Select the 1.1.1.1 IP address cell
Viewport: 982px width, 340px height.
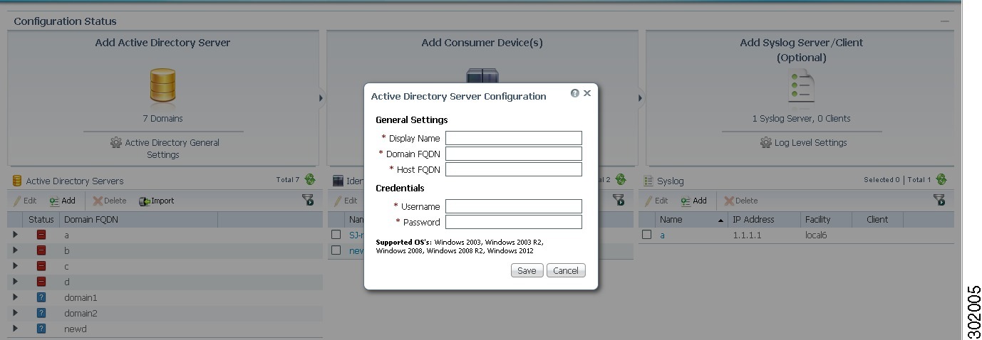pos(747,235)
